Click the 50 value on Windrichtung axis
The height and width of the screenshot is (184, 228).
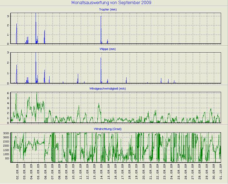pos(7,159)
